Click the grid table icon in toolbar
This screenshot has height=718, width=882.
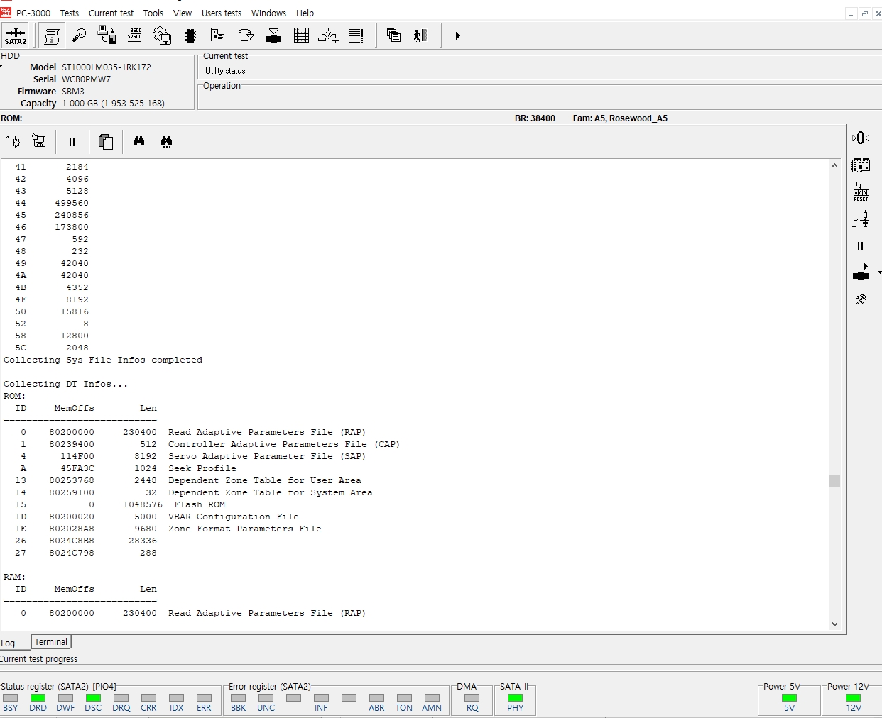(301, 35)
